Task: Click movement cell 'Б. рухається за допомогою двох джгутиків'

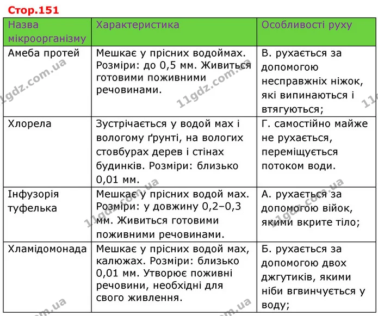Action: coord(317,277)
